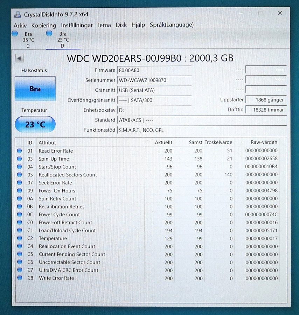
Task: Open the Kopiering menu
Action: [44, 25]
